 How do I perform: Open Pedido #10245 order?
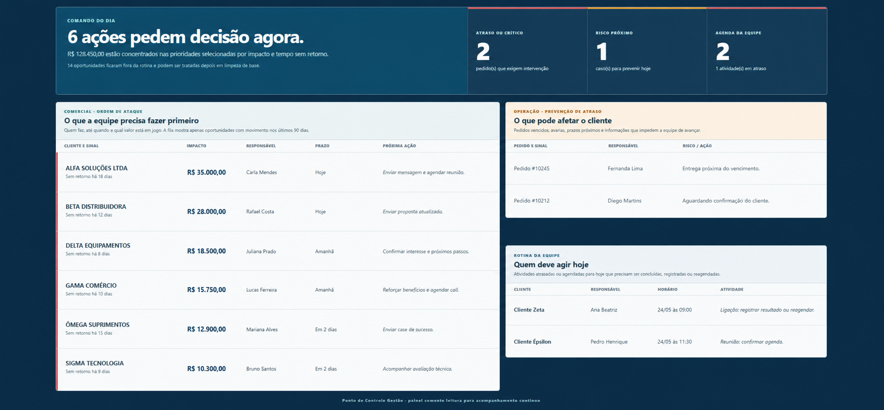[x=531, y=169]
